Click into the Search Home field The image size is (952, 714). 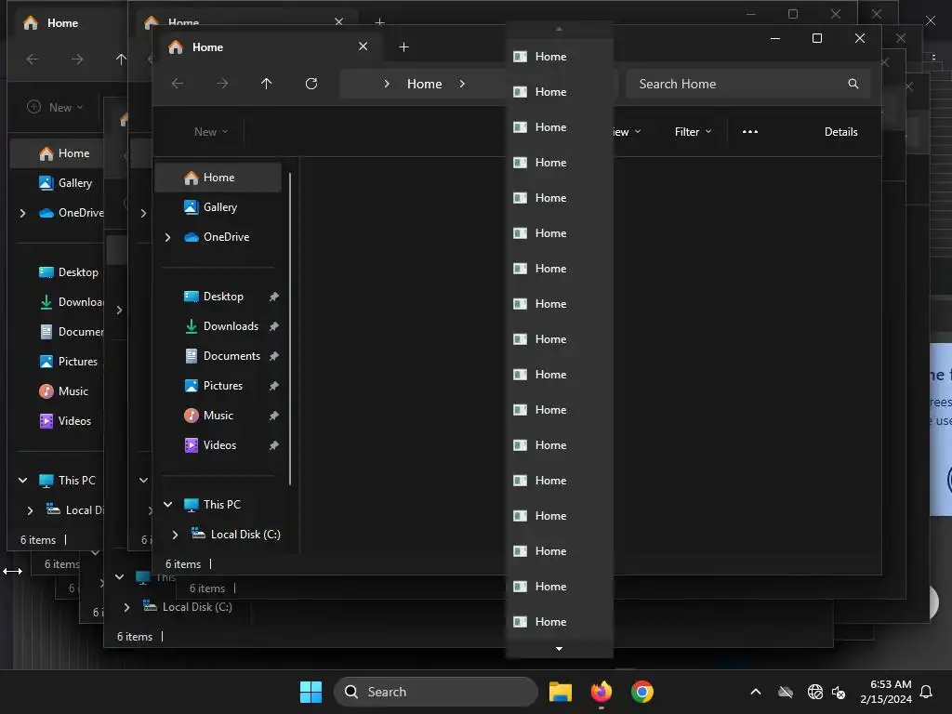748,84
